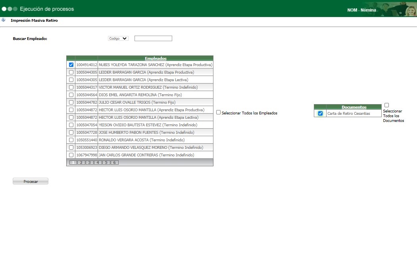Click the Buscar Empleado text input field
Viewport: 417px width, 268px height.
click(153, 38)
